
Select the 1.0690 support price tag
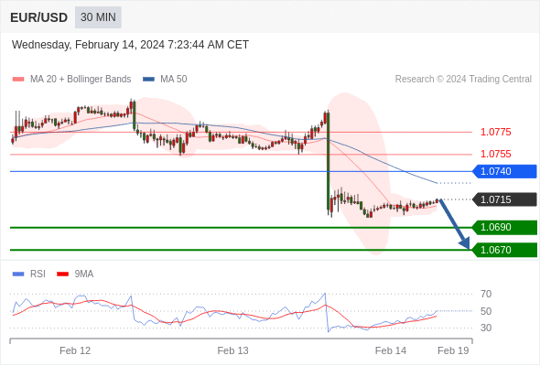(504, 228)
